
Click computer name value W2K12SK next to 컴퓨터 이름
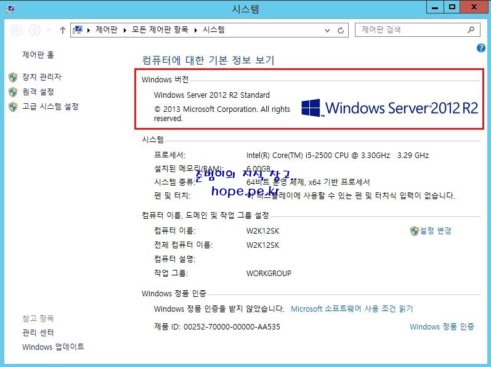[262, 231]
